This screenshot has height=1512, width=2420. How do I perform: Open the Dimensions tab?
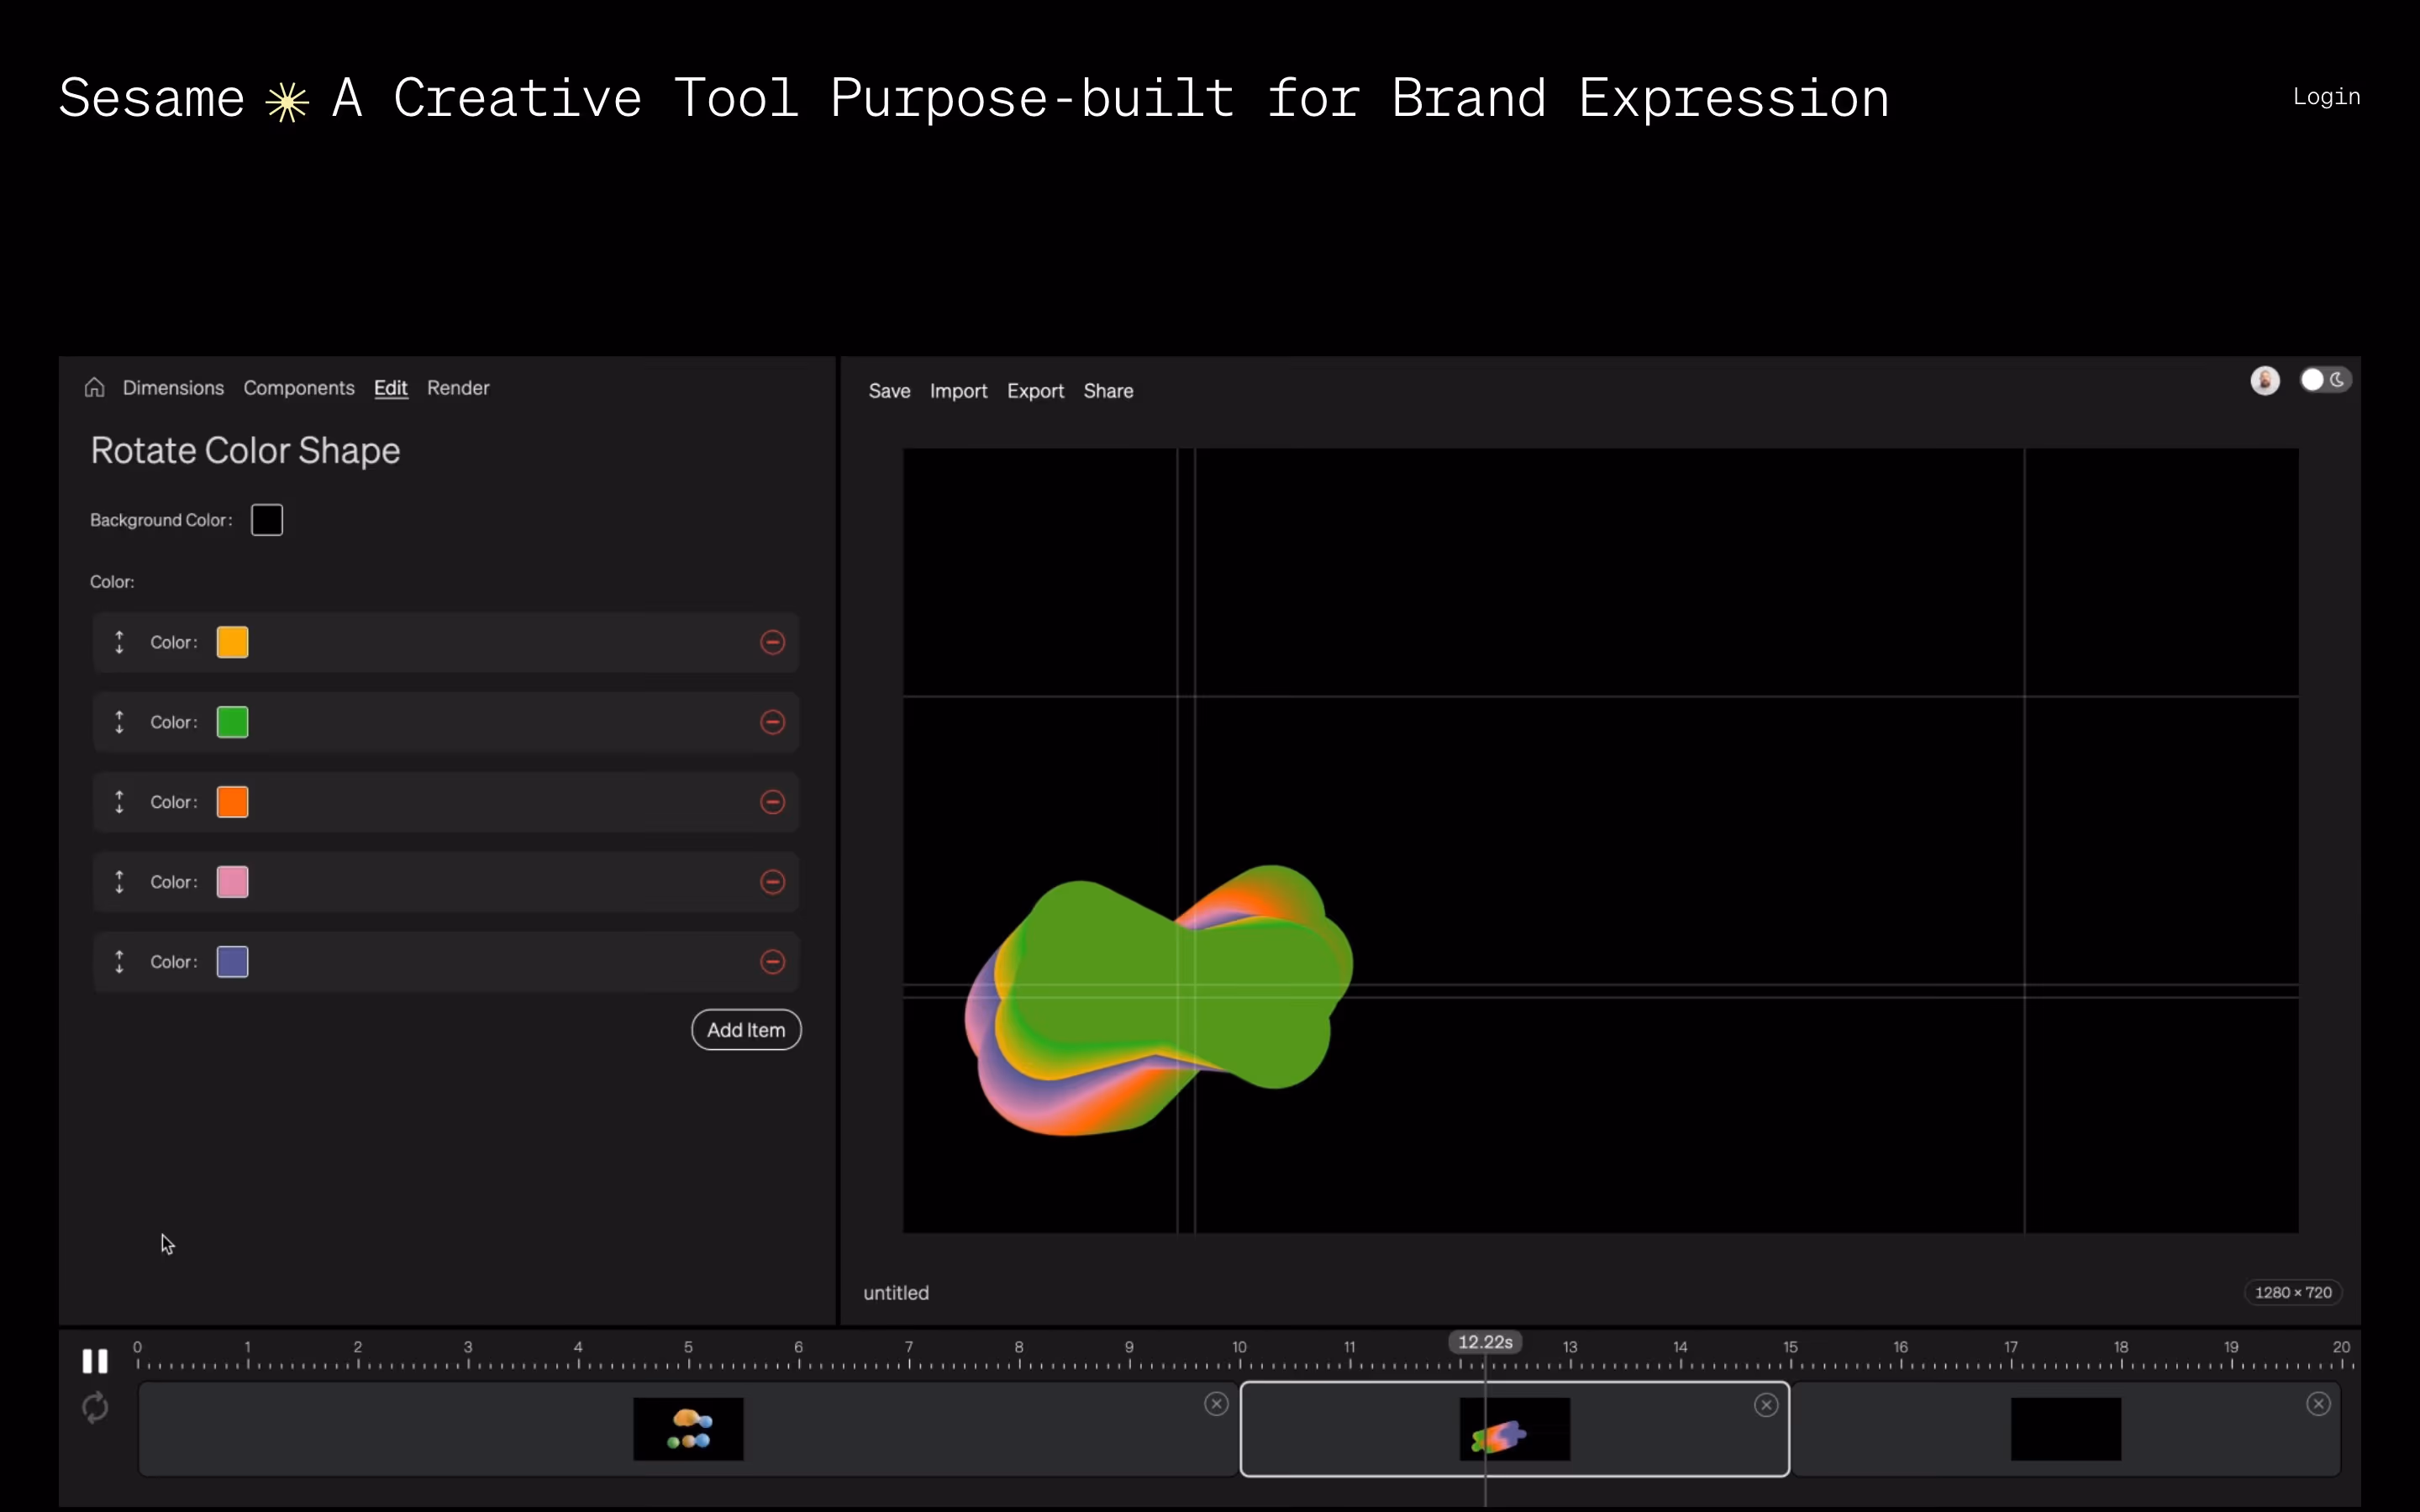pyautogui.click(x=173, y=388)
